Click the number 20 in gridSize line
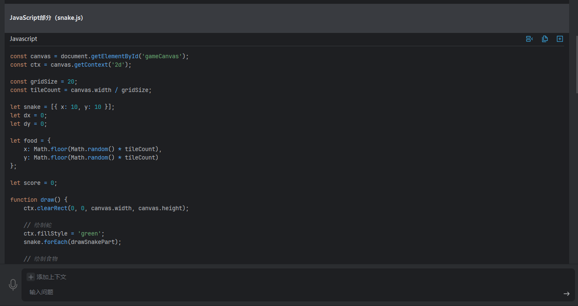Viewport: 578px width, 306px height. point(71,81)
